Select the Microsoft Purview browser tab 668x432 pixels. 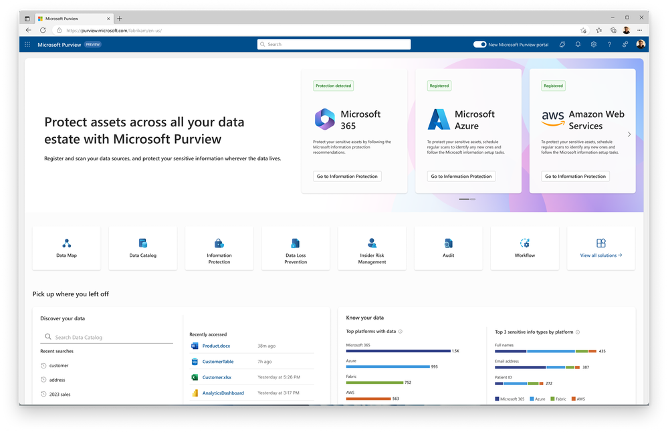point(74,19)
